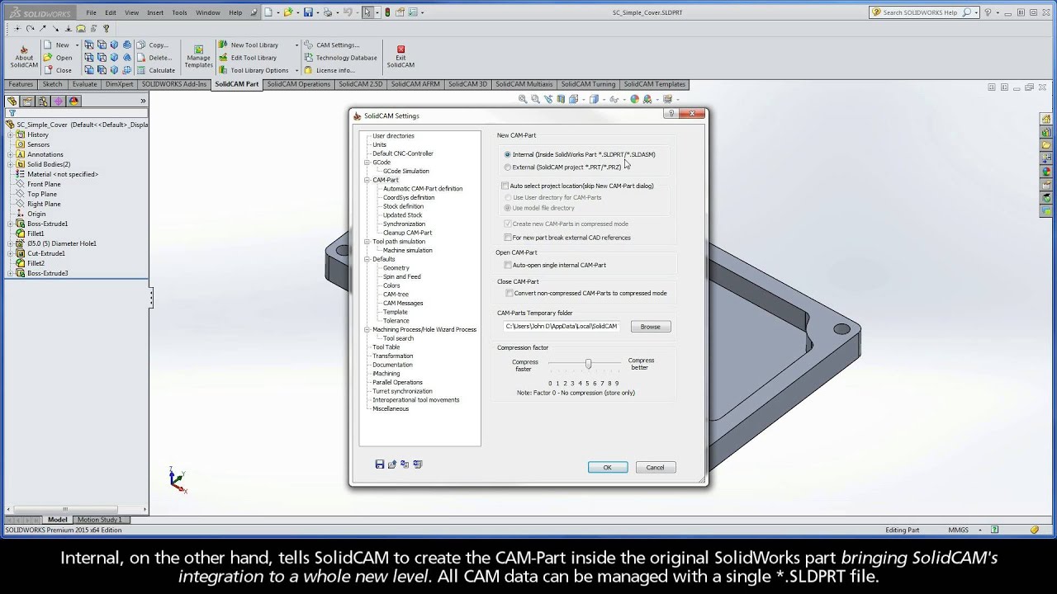This screenshot has height=594, width=1057.
Task: Enable Auto select project location checkbox
Action: pos(505,186)
